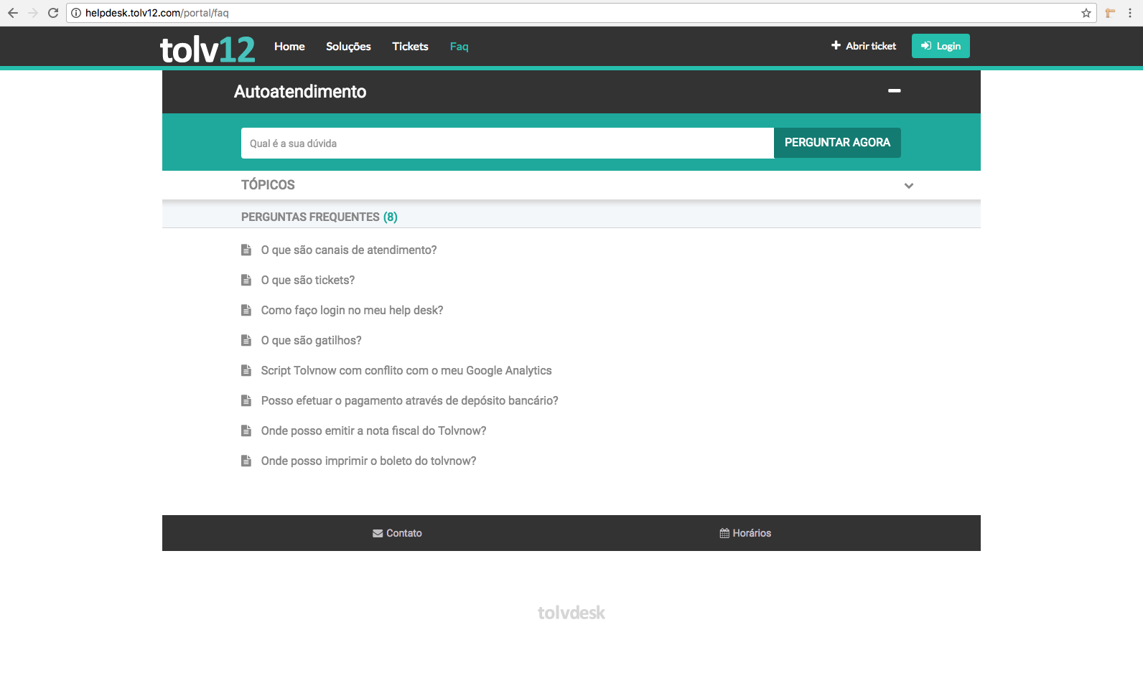The width and height of the screenshot is (1143, 683).
Task: Click the browser forward arrow
Action: tap(33, 13)
